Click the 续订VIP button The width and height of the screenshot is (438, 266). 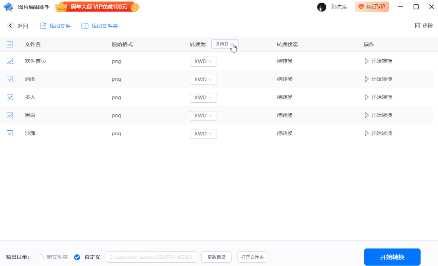(371, 7)
